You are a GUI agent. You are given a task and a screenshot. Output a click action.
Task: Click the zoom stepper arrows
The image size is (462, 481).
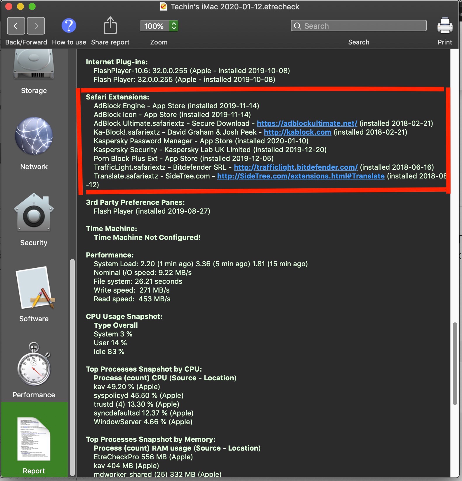[174, 26]
